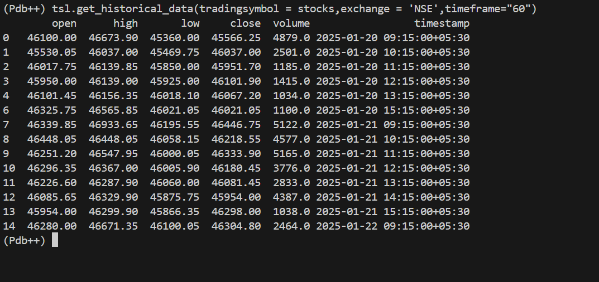
Task: Click the 'timestamp' column header
Action: pos(442,23)
